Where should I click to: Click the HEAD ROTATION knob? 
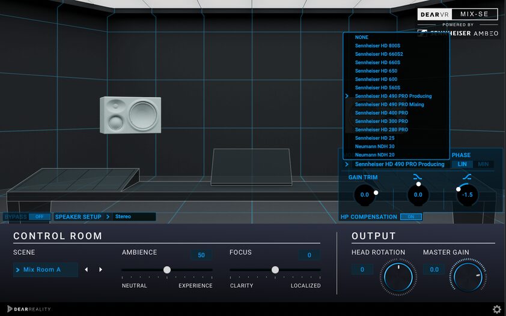pyautogui.click(x=398, y=277)
